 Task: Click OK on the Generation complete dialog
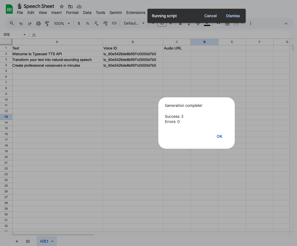click(219, 136)
